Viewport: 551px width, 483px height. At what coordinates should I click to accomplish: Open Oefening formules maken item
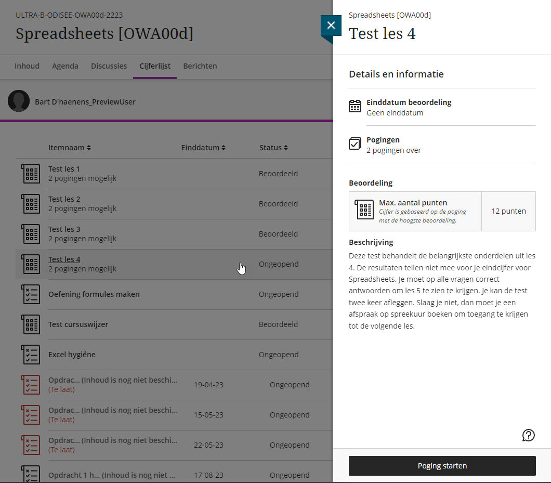coord(94,294)
